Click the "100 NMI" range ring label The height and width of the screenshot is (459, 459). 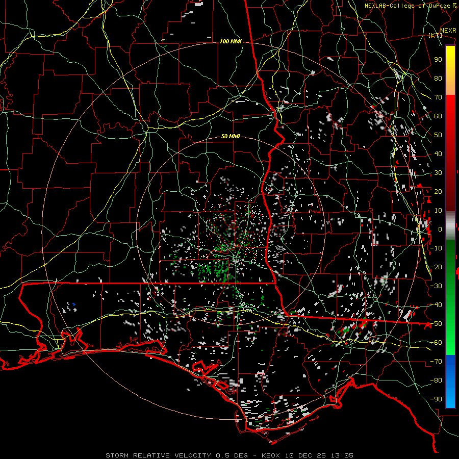click(231, 42)
